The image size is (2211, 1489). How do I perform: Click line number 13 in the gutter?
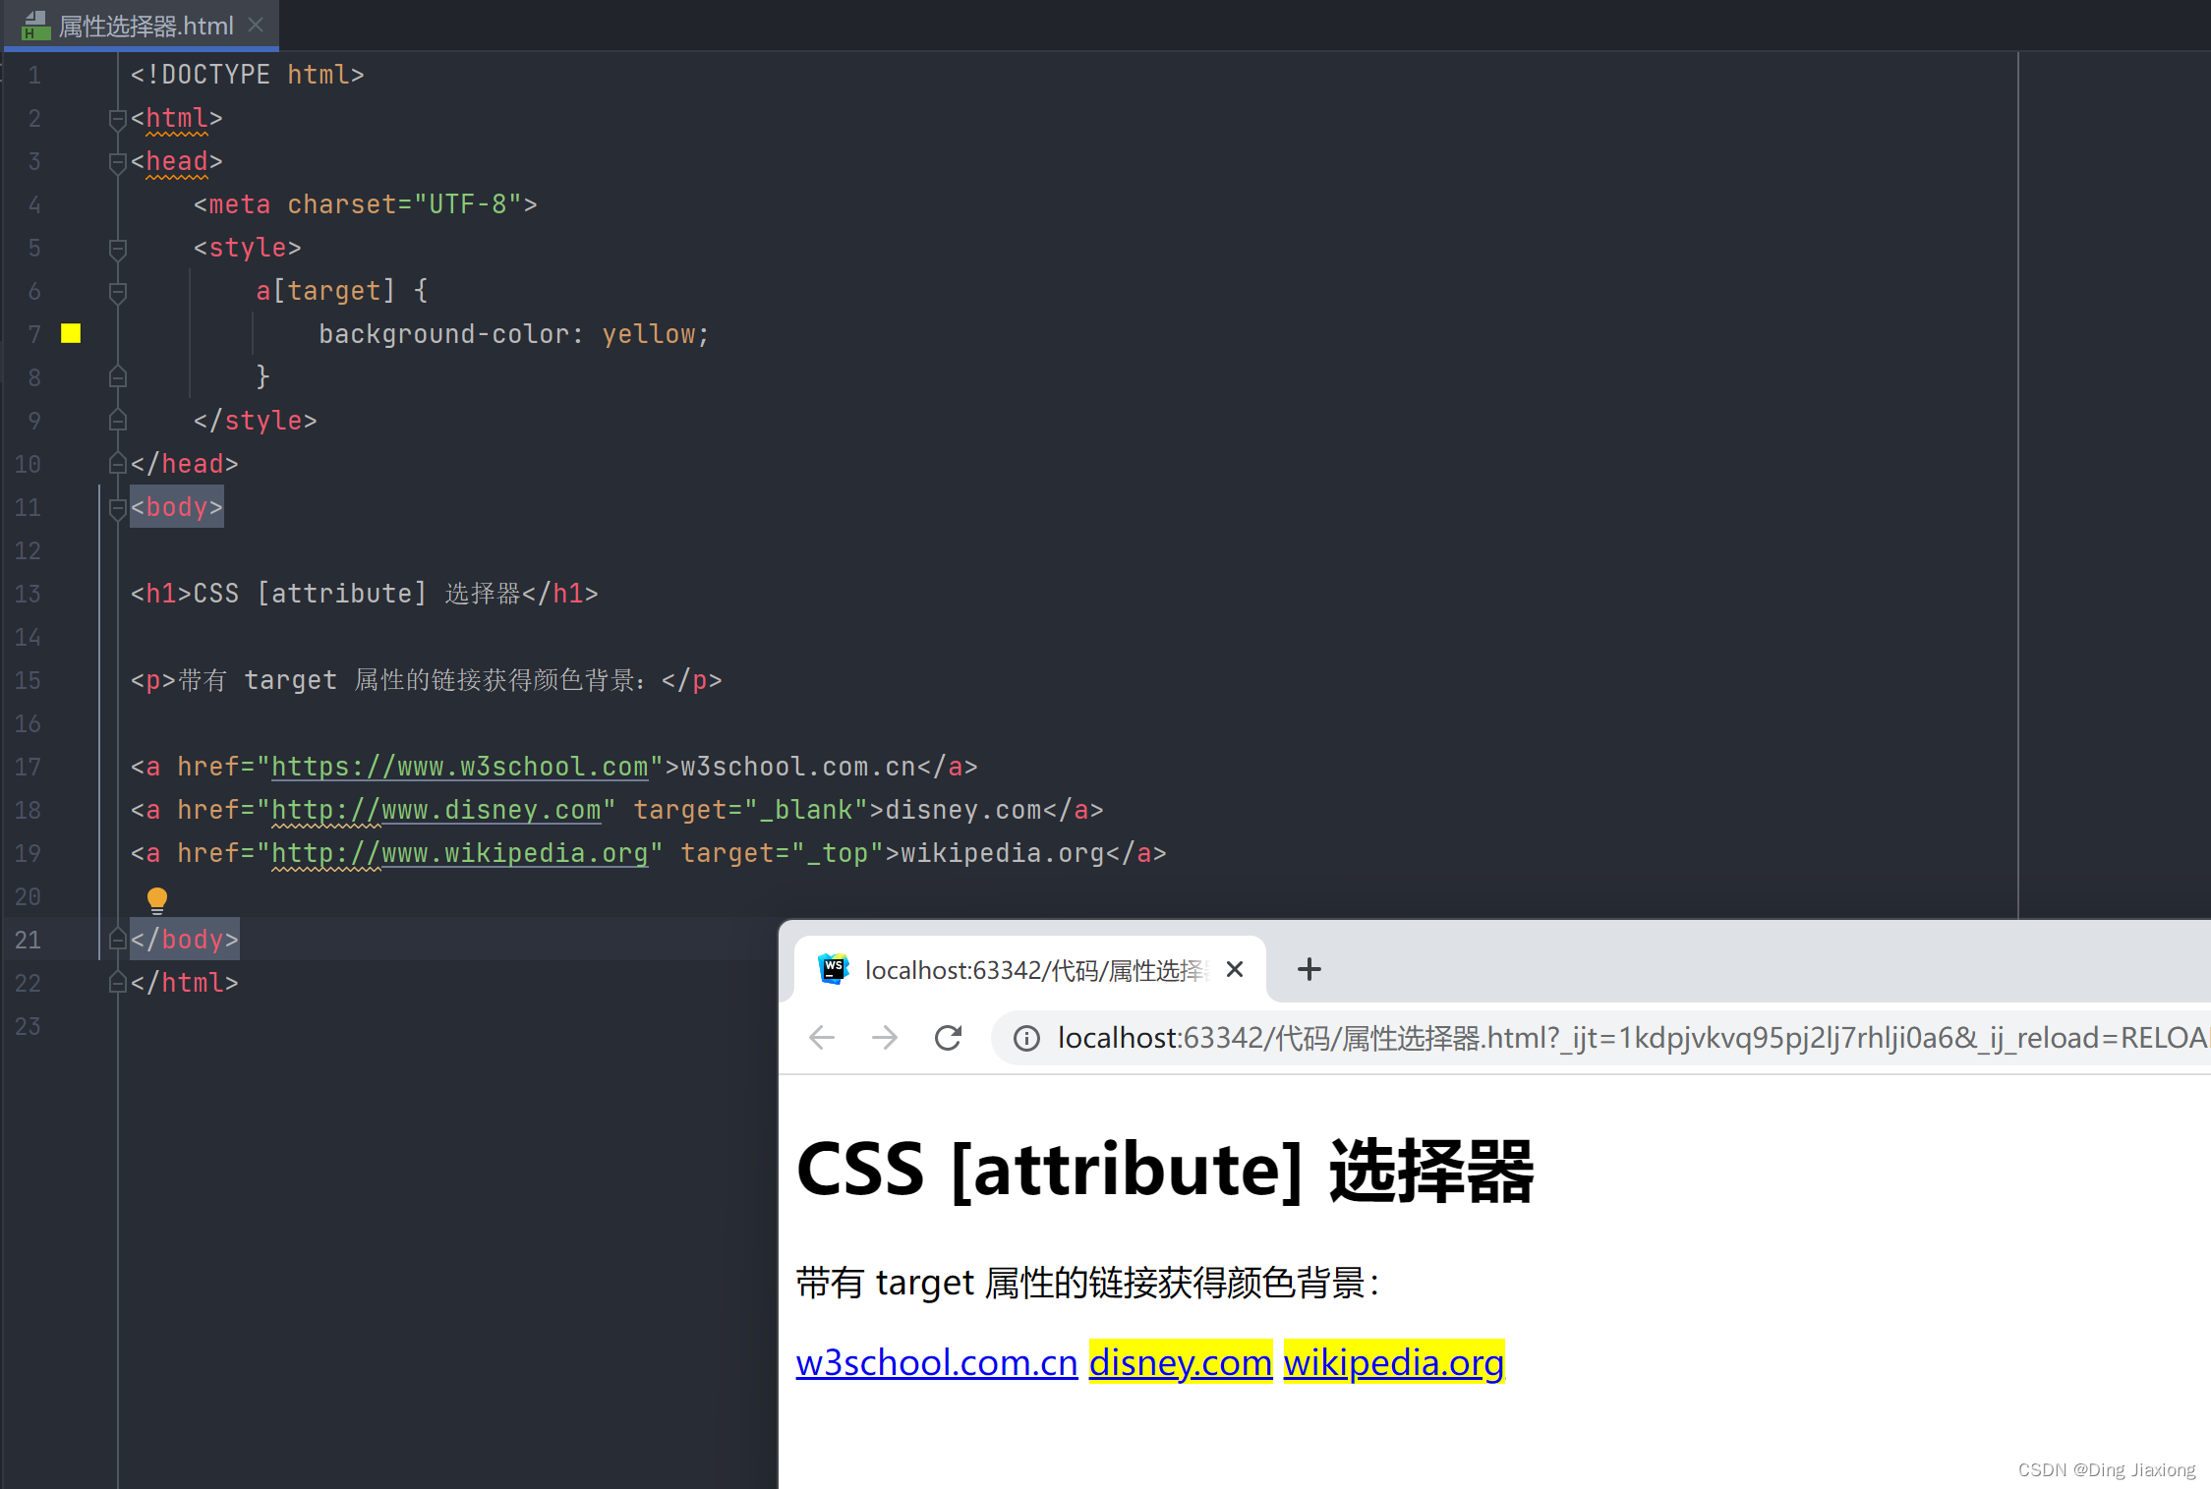coord(28,594)
